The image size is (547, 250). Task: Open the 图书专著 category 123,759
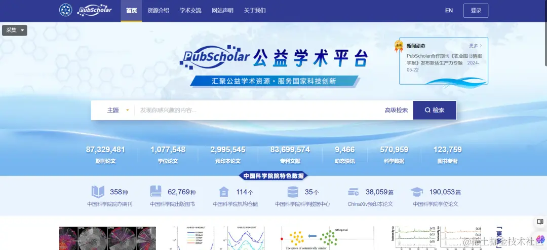tap(448, 155)
